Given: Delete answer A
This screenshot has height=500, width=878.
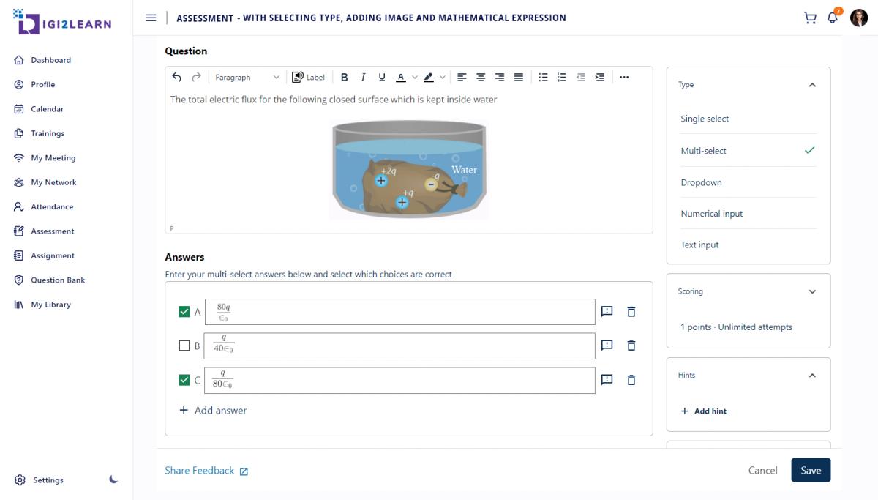Looking at the screenshot, I should point(631,312).
